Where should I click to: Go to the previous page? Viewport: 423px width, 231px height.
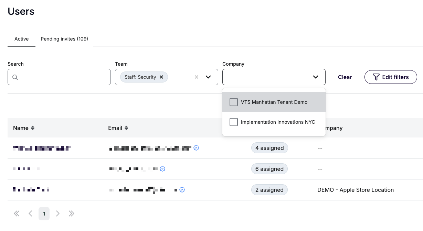(30, 213)
